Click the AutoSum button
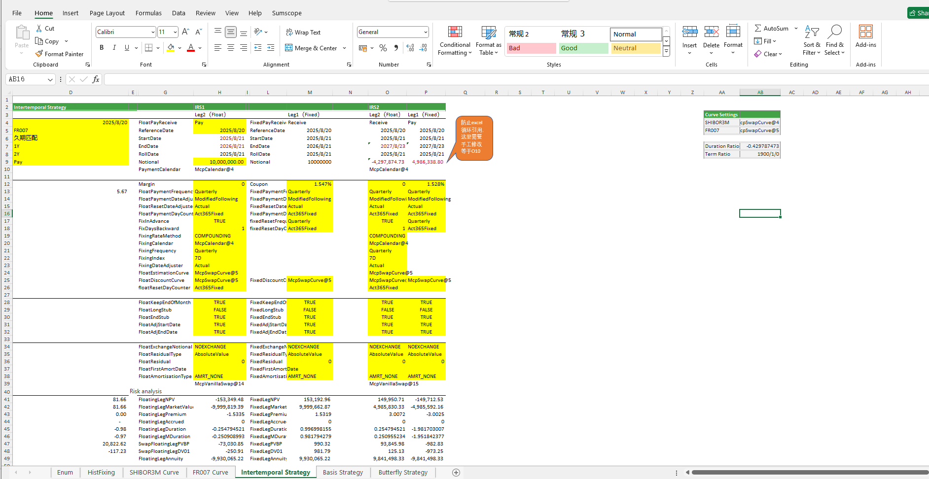 click(772, 29)
